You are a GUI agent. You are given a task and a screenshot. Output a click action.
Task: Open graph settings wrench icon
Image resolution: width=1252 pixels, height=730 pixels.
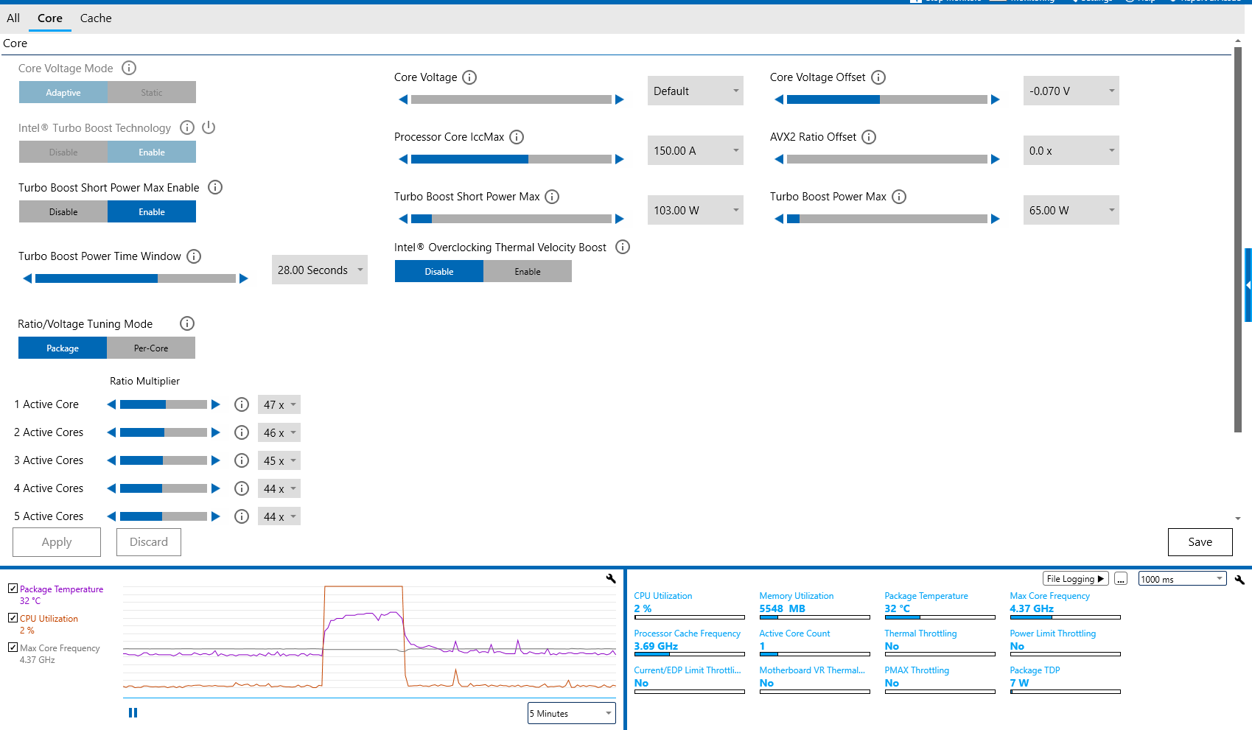click(611, 579)
